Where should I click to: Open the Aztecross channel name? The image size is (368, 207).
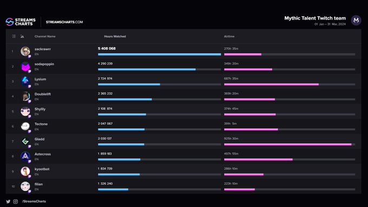pyautogui.click(x=43, y=154)
